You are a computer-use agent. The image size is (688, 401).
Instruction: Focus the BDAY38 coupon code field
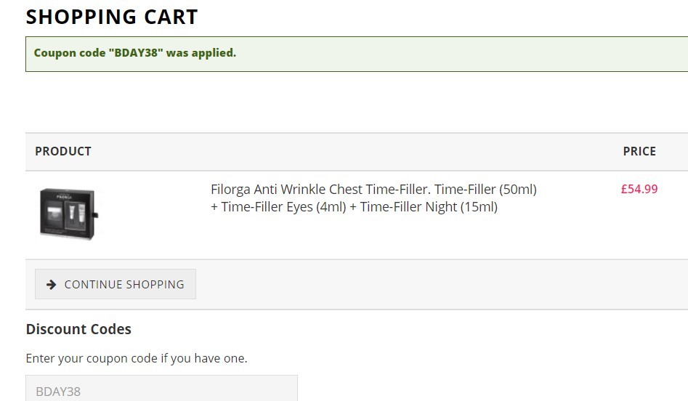click(161, 388)
